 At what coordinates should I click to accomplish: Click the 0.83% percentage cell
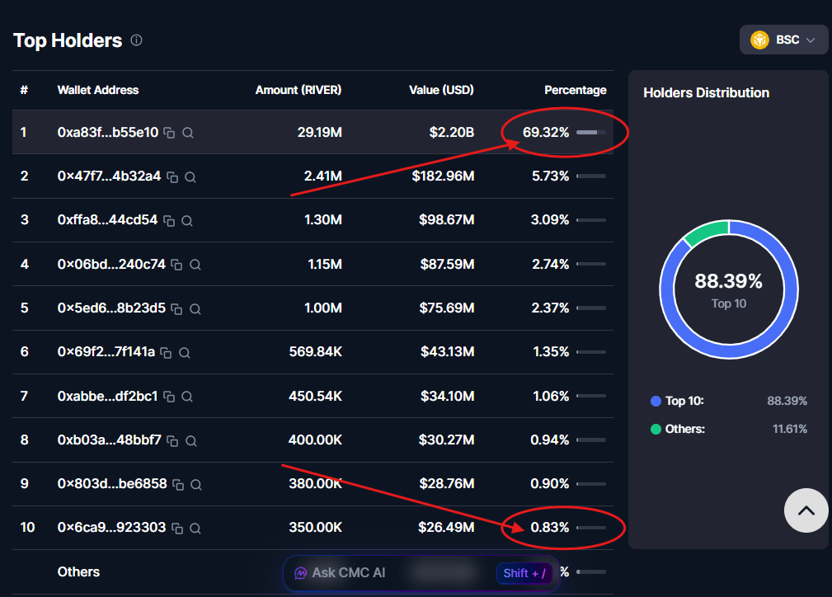[x=550, y=528]
